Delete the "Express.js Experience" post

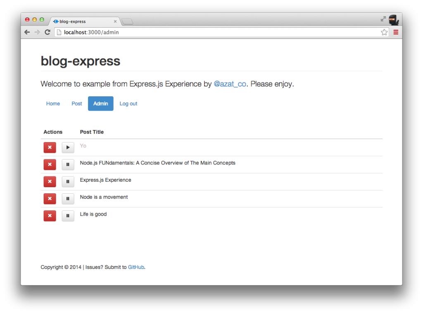(x=49, y=182)
